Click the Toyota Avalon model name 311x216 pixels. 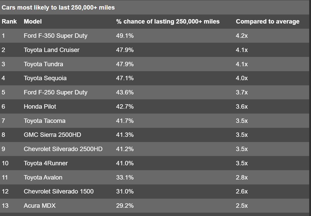[43, 177]
